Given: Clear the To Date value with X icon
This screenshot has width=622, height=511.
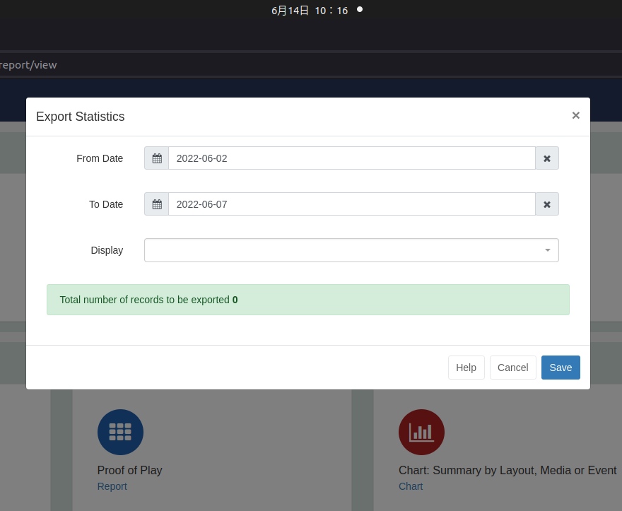Looking at the screenshot, I should pyautogui.click(x=547, y=204).
